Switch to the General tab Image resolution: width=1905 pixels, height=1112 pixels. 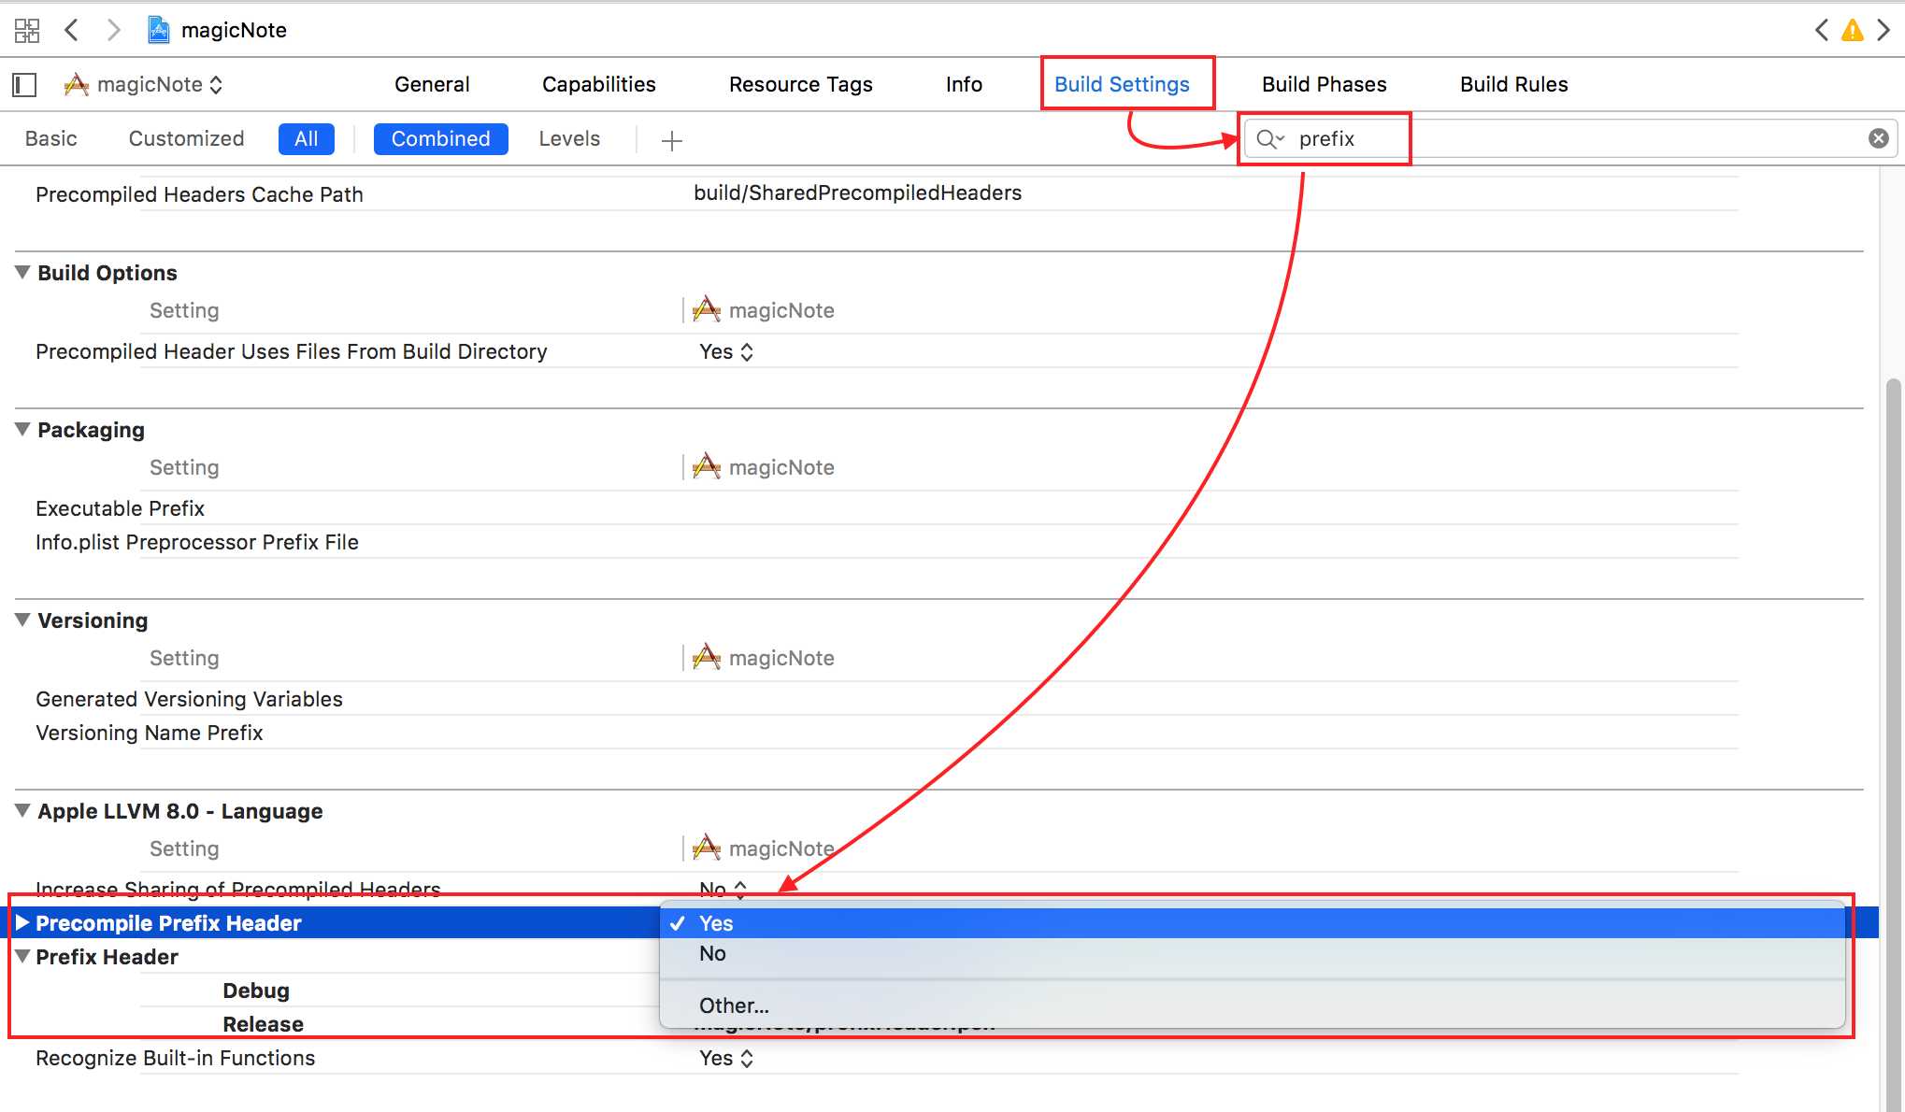pyautogui.click(x=432, y=83)
